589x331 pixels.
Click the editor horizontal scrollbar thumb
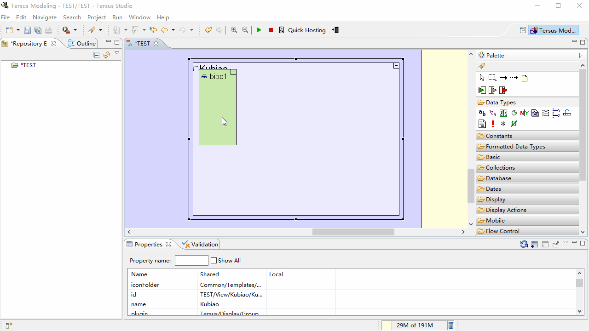pyautogui.click(x=353, y=232)
